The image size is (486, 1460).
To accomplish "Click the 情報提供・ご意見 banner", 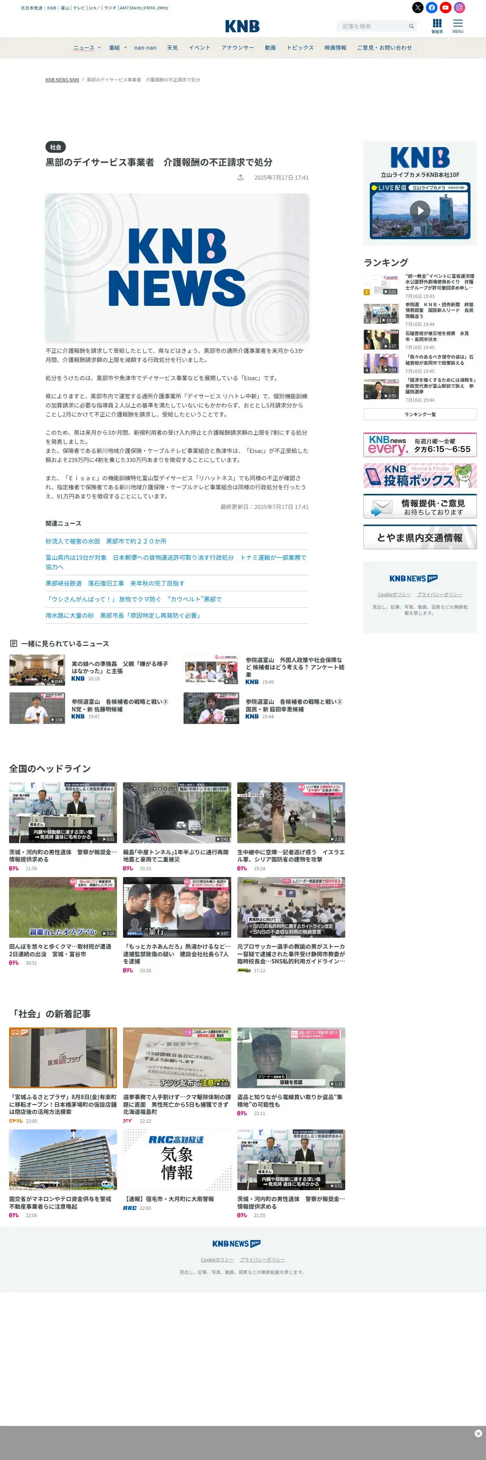I will pyautogui.click(x=420, y=506).
